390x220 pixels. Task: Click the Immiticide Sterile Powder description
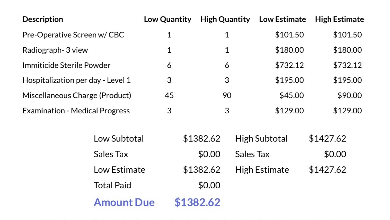click(66, 65)
